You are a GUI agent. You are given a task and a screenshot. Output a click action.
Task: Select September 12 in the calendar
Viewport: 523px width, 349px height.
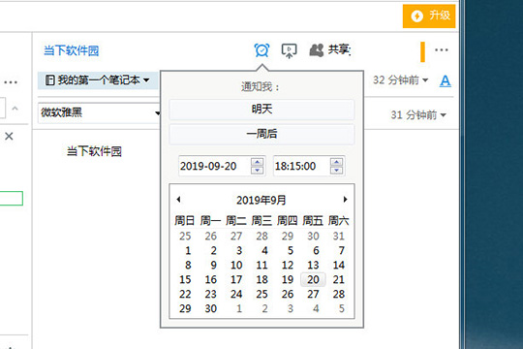[x=288, y=266]
